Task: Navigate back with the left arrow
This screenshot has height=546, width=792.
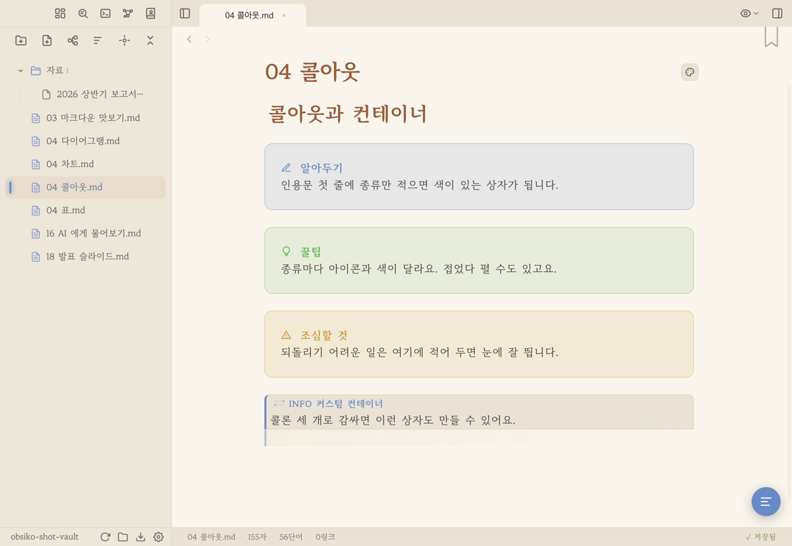Action: click(x=189, y=39)
